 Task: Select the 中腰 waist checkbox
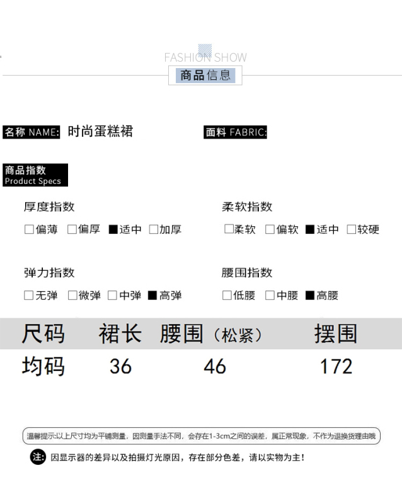coord(270,295)
